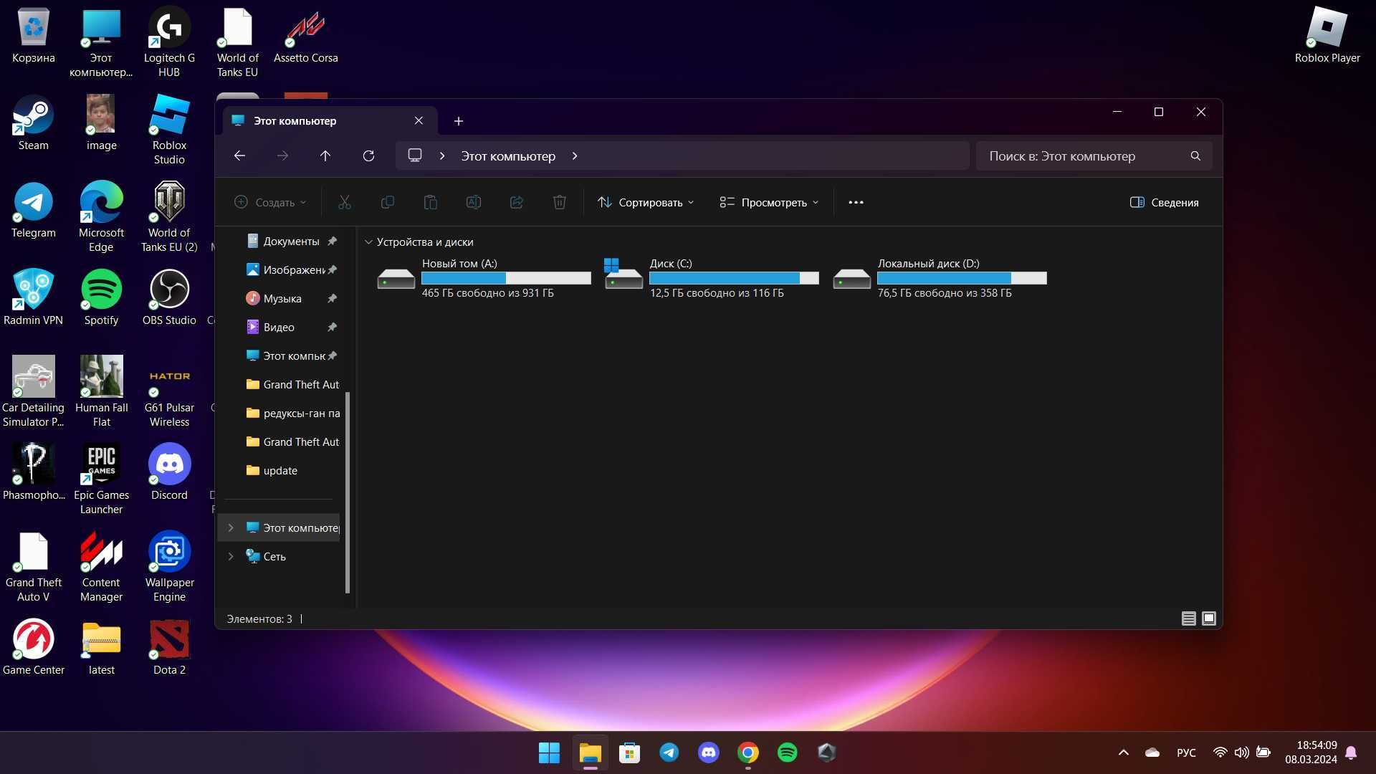Expand the Этот компьютер tree item
The width and height of the screenshot is (1376, 774).
[229, 527]
